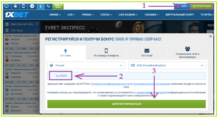Select odds X 5.45 for Бельгия match
The height and width of the screenshot is (118, 218).
click(x=22, y=49)
